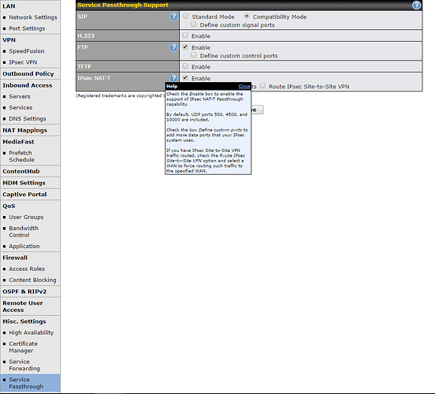Select SIP Standard Mode radio button
435x394 pixels.
(x=186, y=17)
